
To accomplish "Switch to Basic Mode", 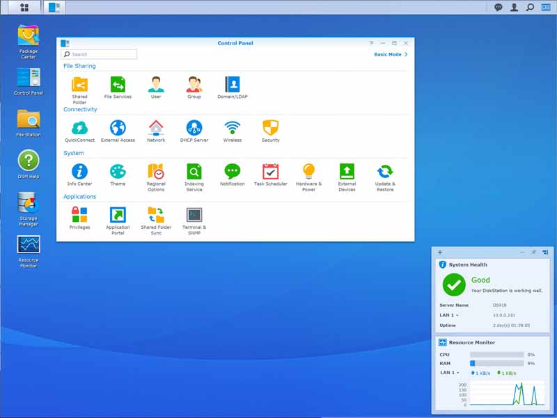I will [x=391, y=54].
